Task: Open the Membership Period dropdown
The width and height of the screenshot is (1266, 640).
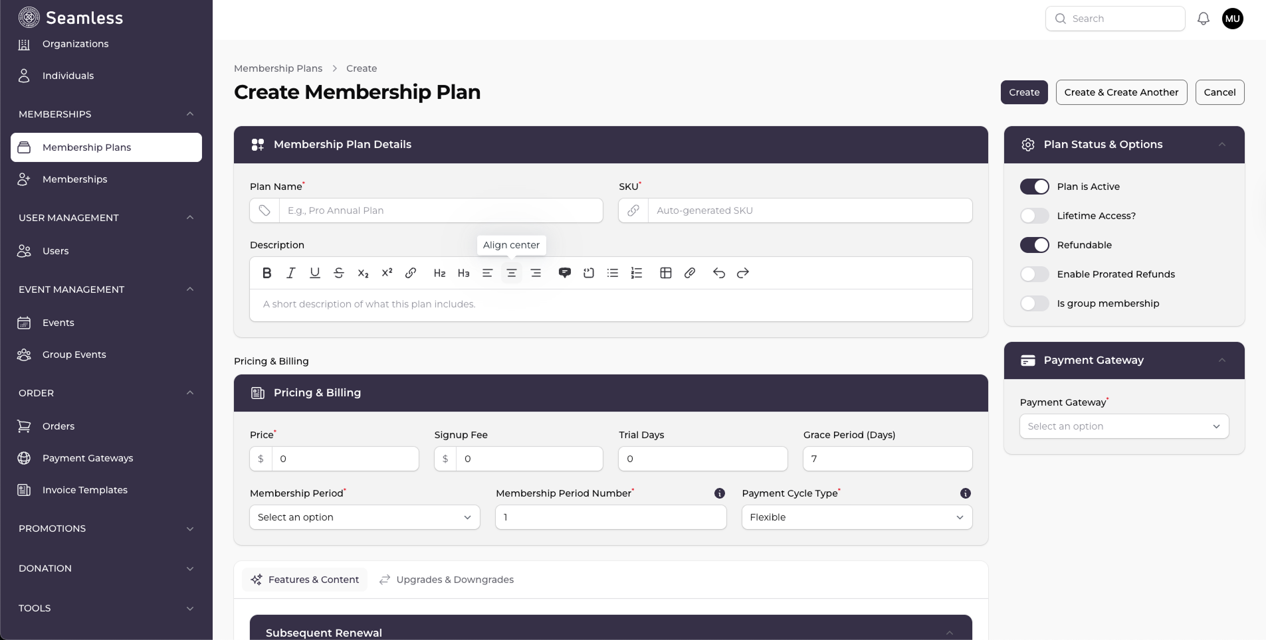Action: click(x=364, y=517)
